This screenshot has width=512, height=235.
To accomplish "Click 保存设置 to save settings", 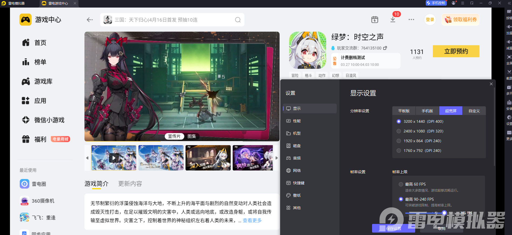I will point(393,229).
